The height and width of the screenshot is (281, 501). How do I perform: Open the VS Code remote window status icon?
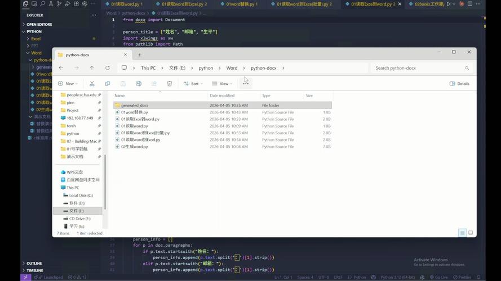click(25, 277)
